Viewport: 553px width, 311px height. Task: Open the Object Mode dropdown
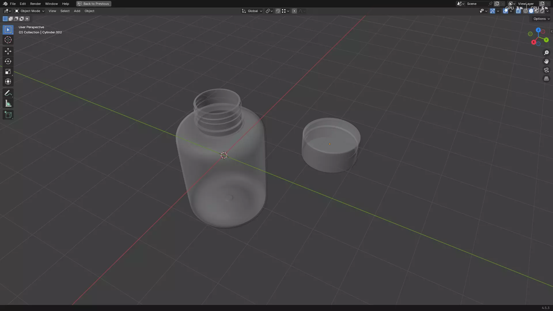point(30,11)
